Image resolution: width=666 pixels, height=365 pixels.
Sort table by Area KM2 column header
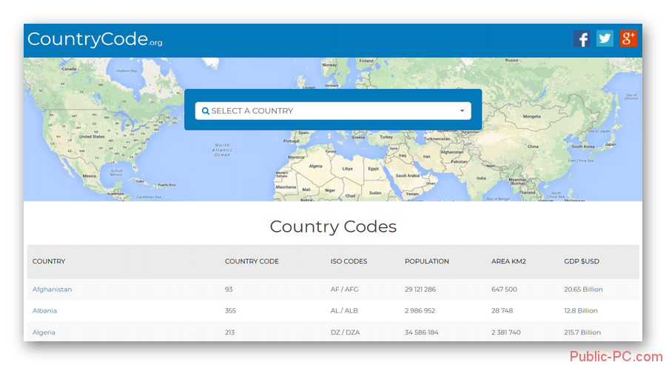tap(508, 261)
